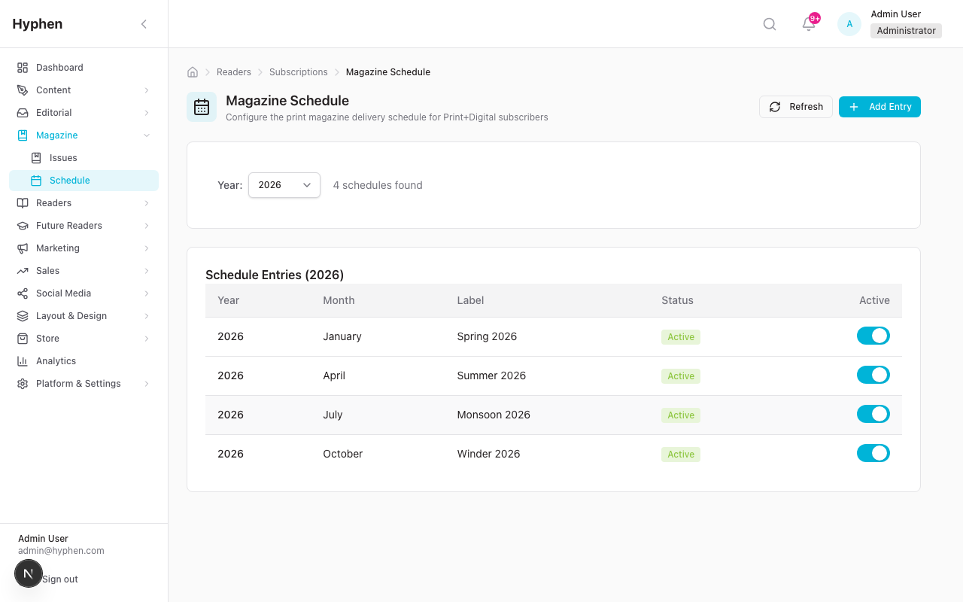Disable the July Monsoon 2026 schedule
The image size is (963, 602).
pyautogui.click(x=873, y=415)
